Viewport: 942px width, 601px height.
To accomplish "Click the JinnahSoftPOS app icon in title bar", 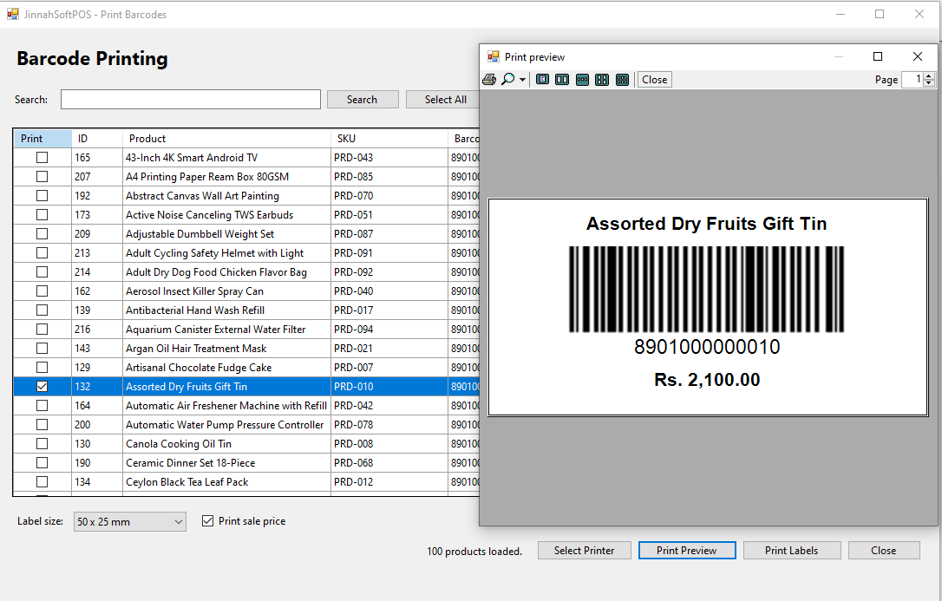I will (13, 14).
